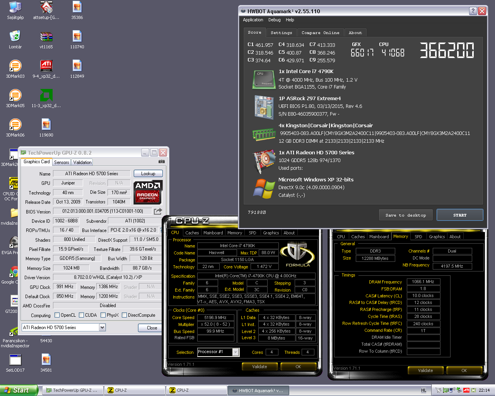Click OK in the right CPU-Z window
The width and height of the screenshot is (495, 396).
pos(464,370)
